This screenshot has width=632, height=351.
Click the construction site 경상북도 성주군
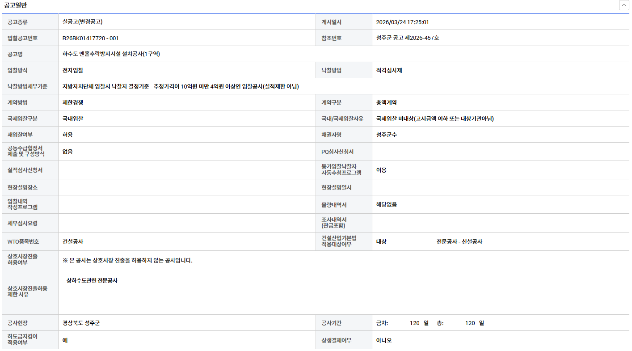pos(81,323)
